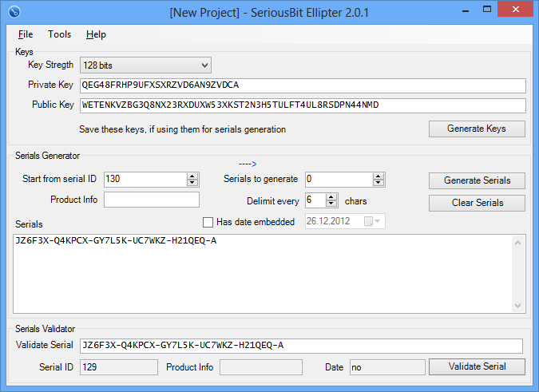Click inside the Public Key field
This screenshot has height=392, width=539.
coord(303,105)
